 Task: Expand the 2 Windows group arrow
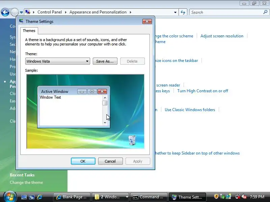[127, 197]
